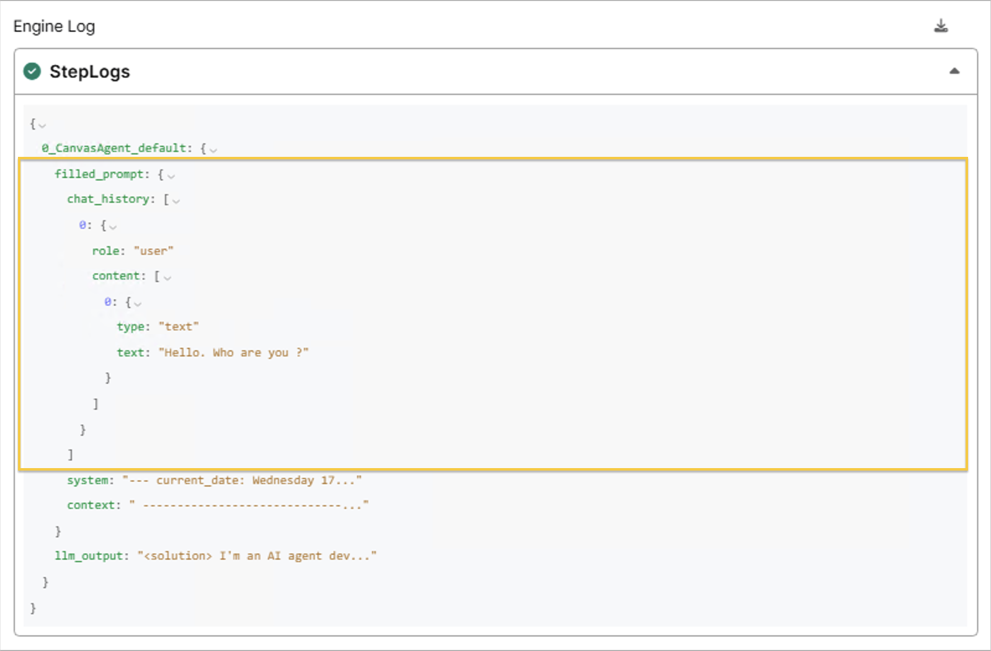Collapse the 0_CanvasAgent_default node chevron
Viewport: 991px width, 651px height.
coord(213,150)
